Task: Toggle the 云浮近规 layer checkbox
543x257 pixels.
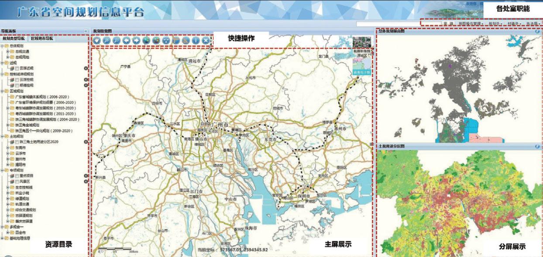Action: 17,68
